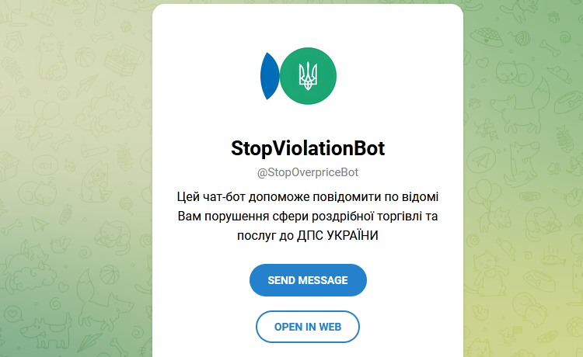The image size is (583, 357).
Task: Click the blue crescent part of the logo
Action: [x=270, y=76]
